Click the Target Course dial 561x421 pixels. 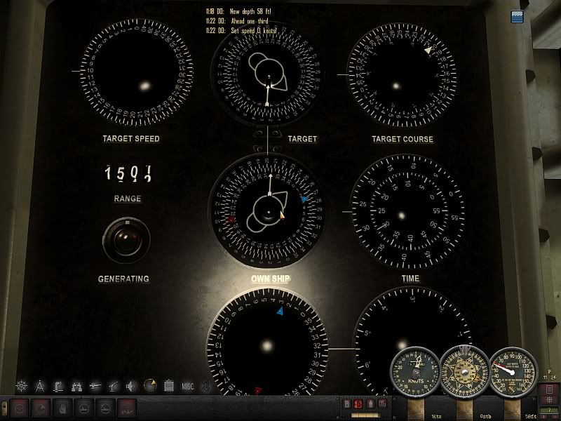pos(401,74)
